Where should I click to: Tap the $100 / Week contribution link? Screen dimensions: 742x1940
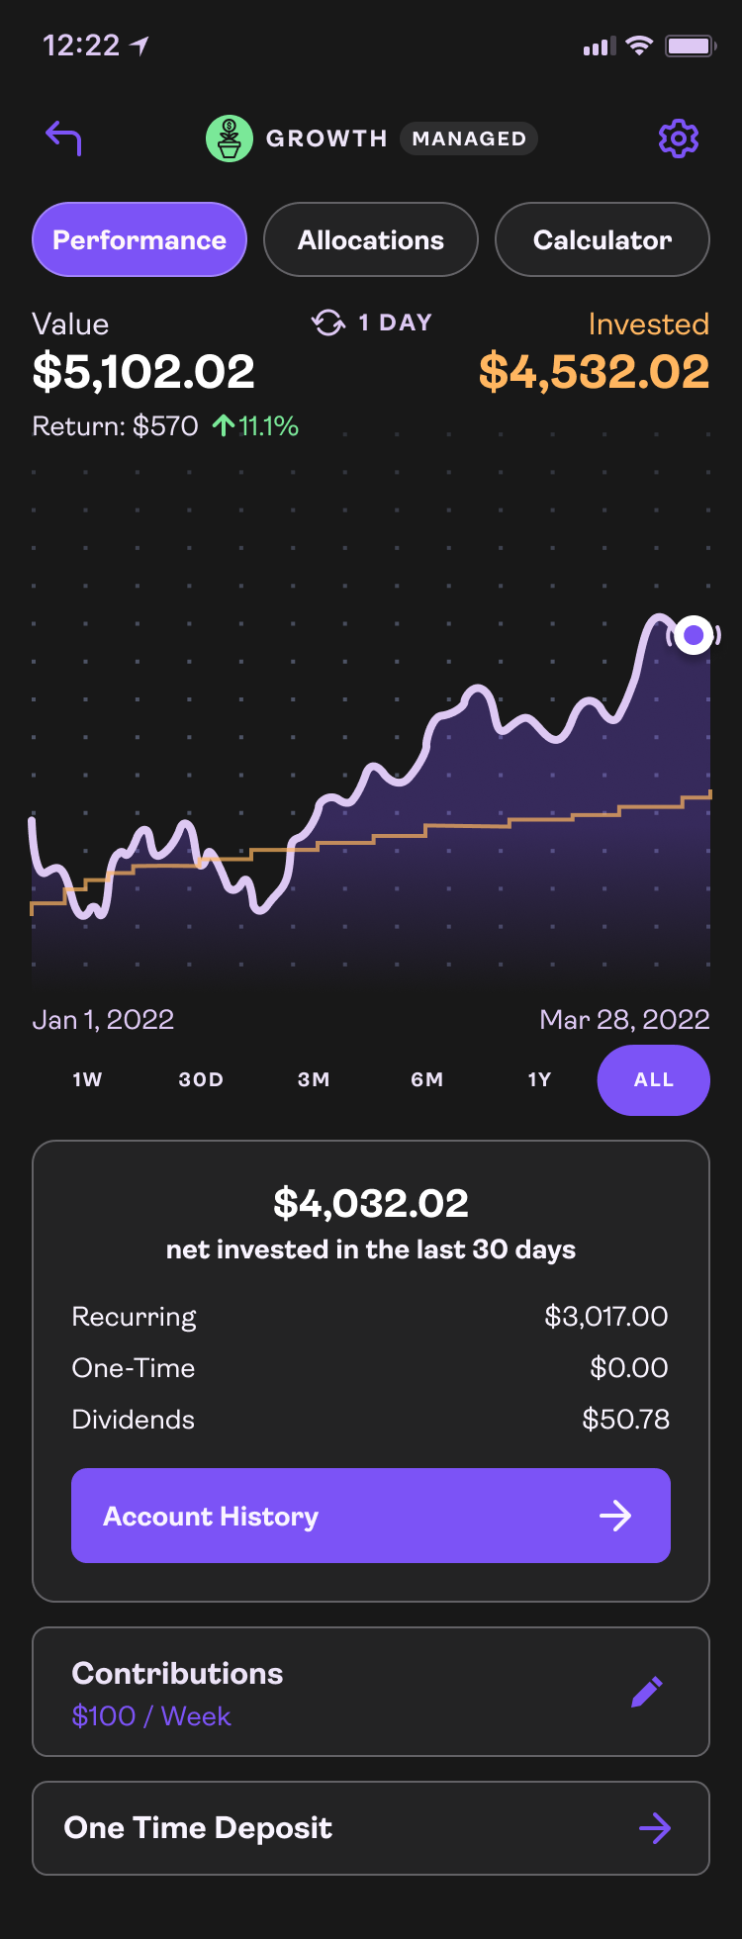pyautogui.click(x=151, y=1716)
